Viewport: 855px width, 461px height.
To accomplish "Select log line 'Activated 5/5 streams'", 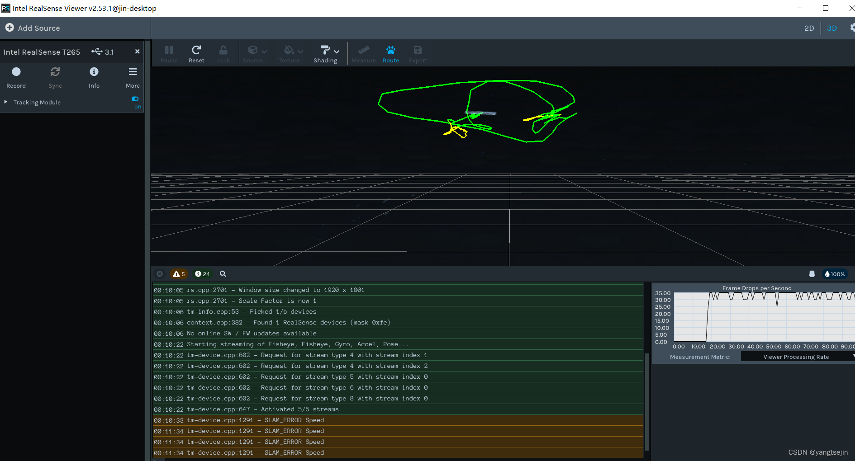I will [x=398, y=409].
